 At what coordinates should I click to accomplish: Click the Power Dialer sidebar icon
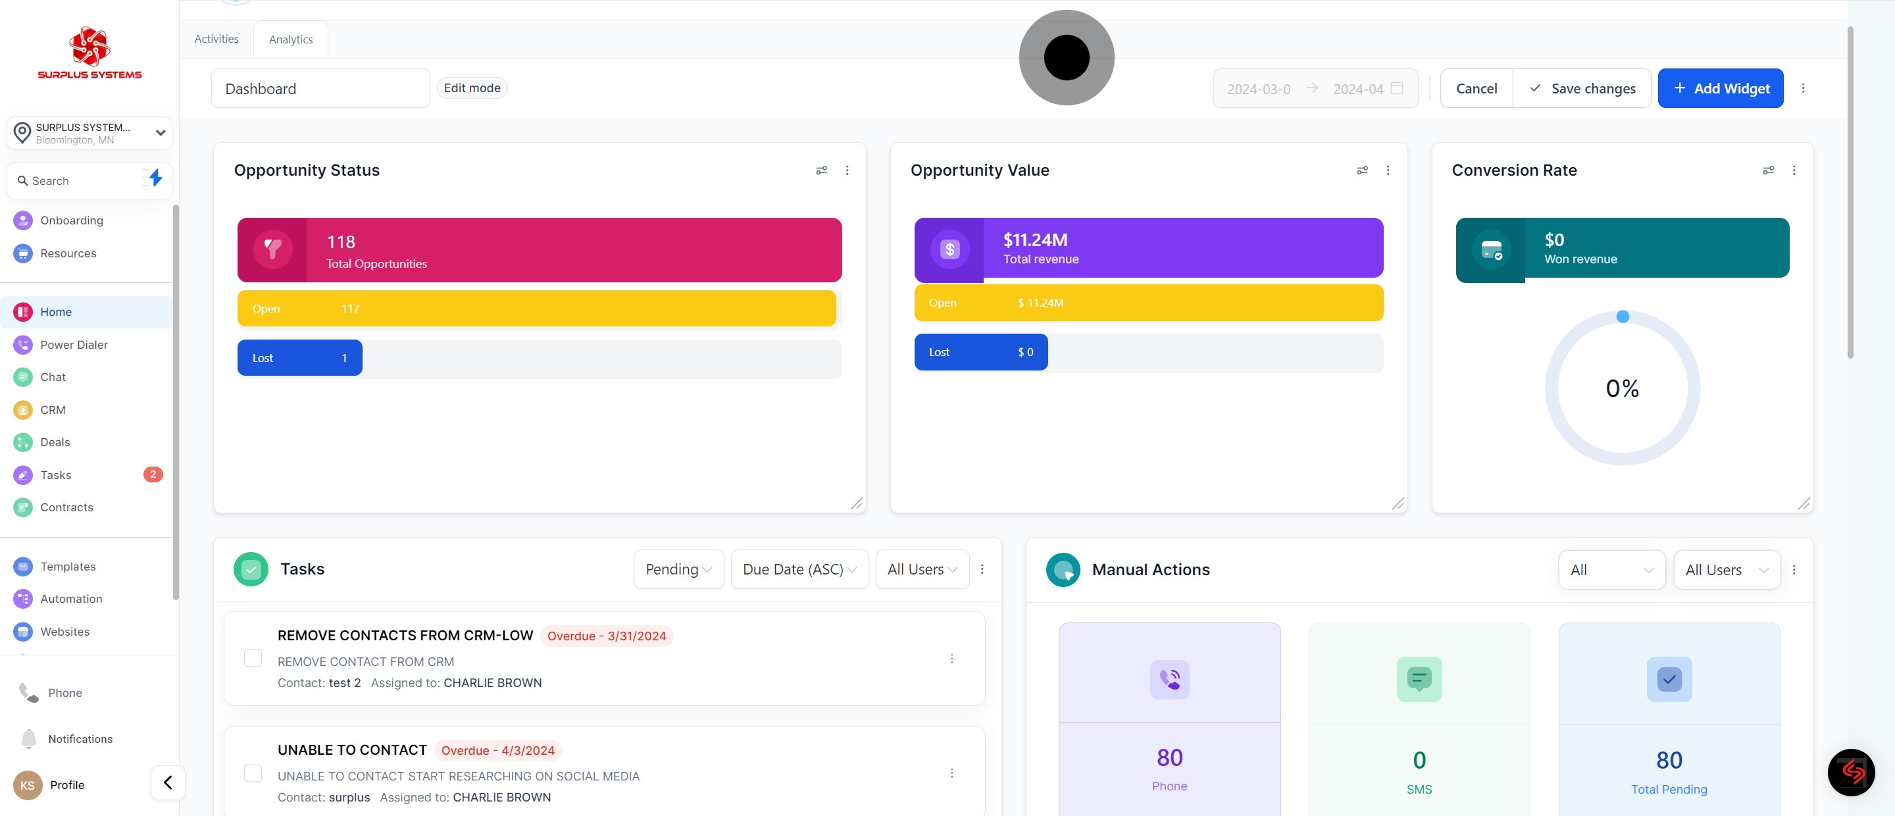coord(23,344)
